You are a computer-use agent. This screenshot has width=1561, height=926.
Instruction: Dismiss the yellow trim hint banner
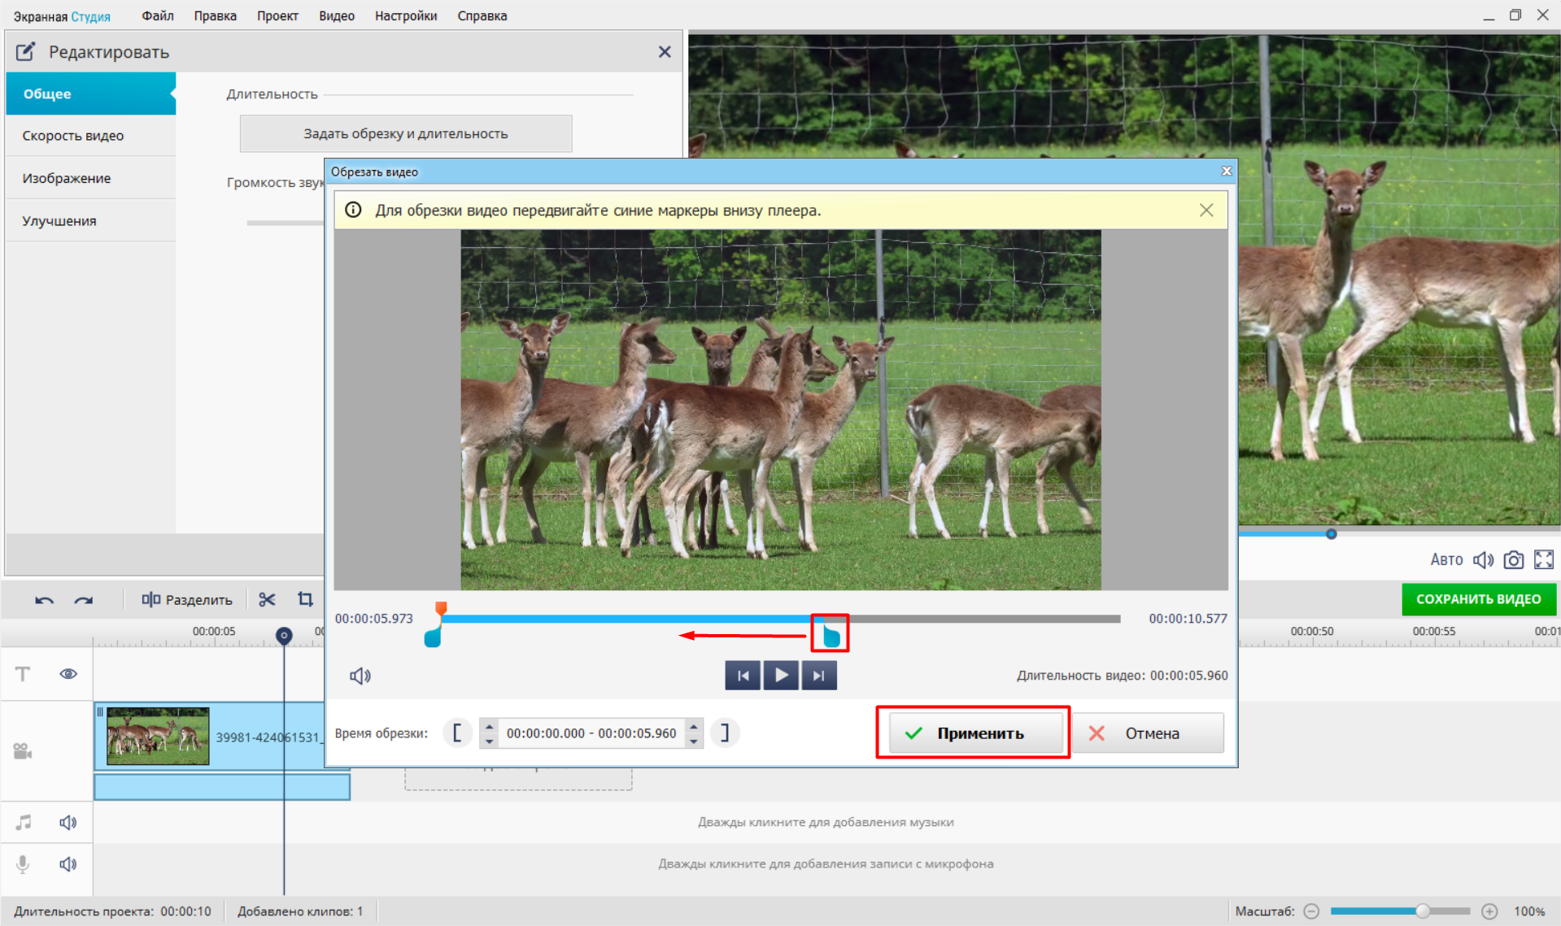[1206, 211]
